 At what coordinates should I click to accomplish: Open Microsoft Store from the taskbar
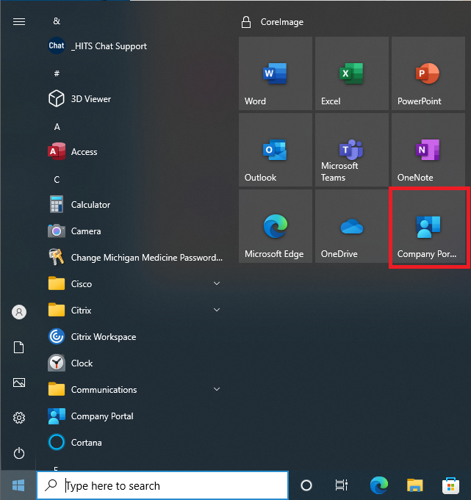450,485
